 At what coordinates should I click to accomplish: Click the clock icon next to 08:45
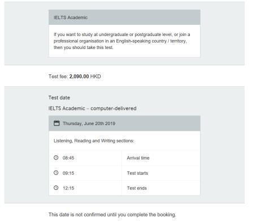pos(56,158)
